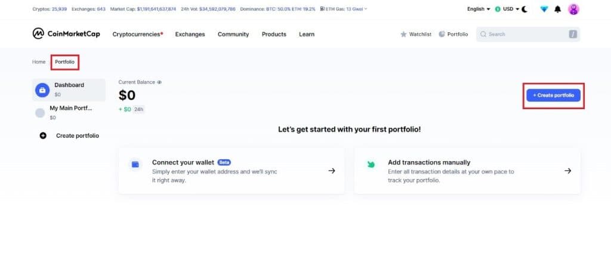This screenshot has width=611, height=275.
Task: Open the Add transactions manually card
Action: (467, 171)
